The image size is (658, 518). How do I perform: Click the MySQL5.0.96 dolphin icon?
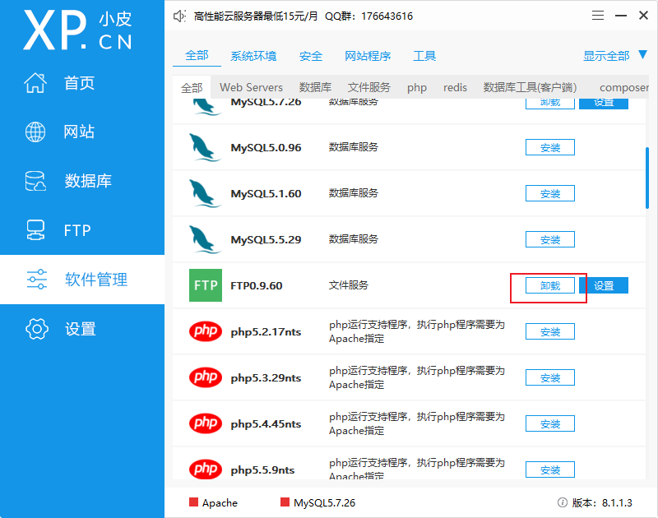(205, 147)
